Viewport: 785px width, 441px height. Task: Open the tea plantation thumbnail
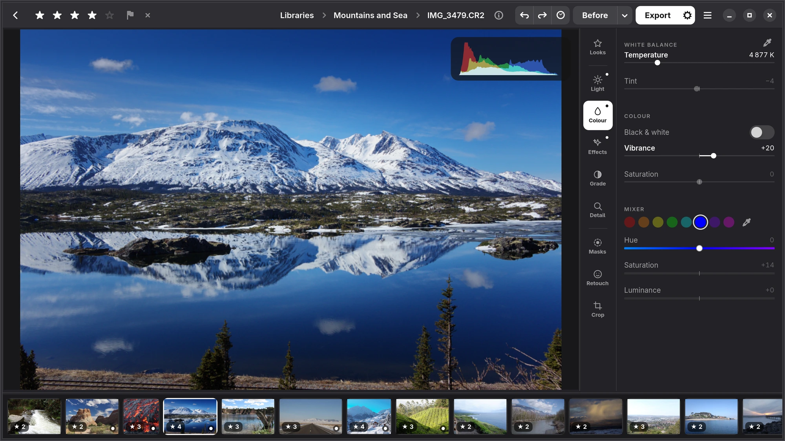tap(422, 416)
